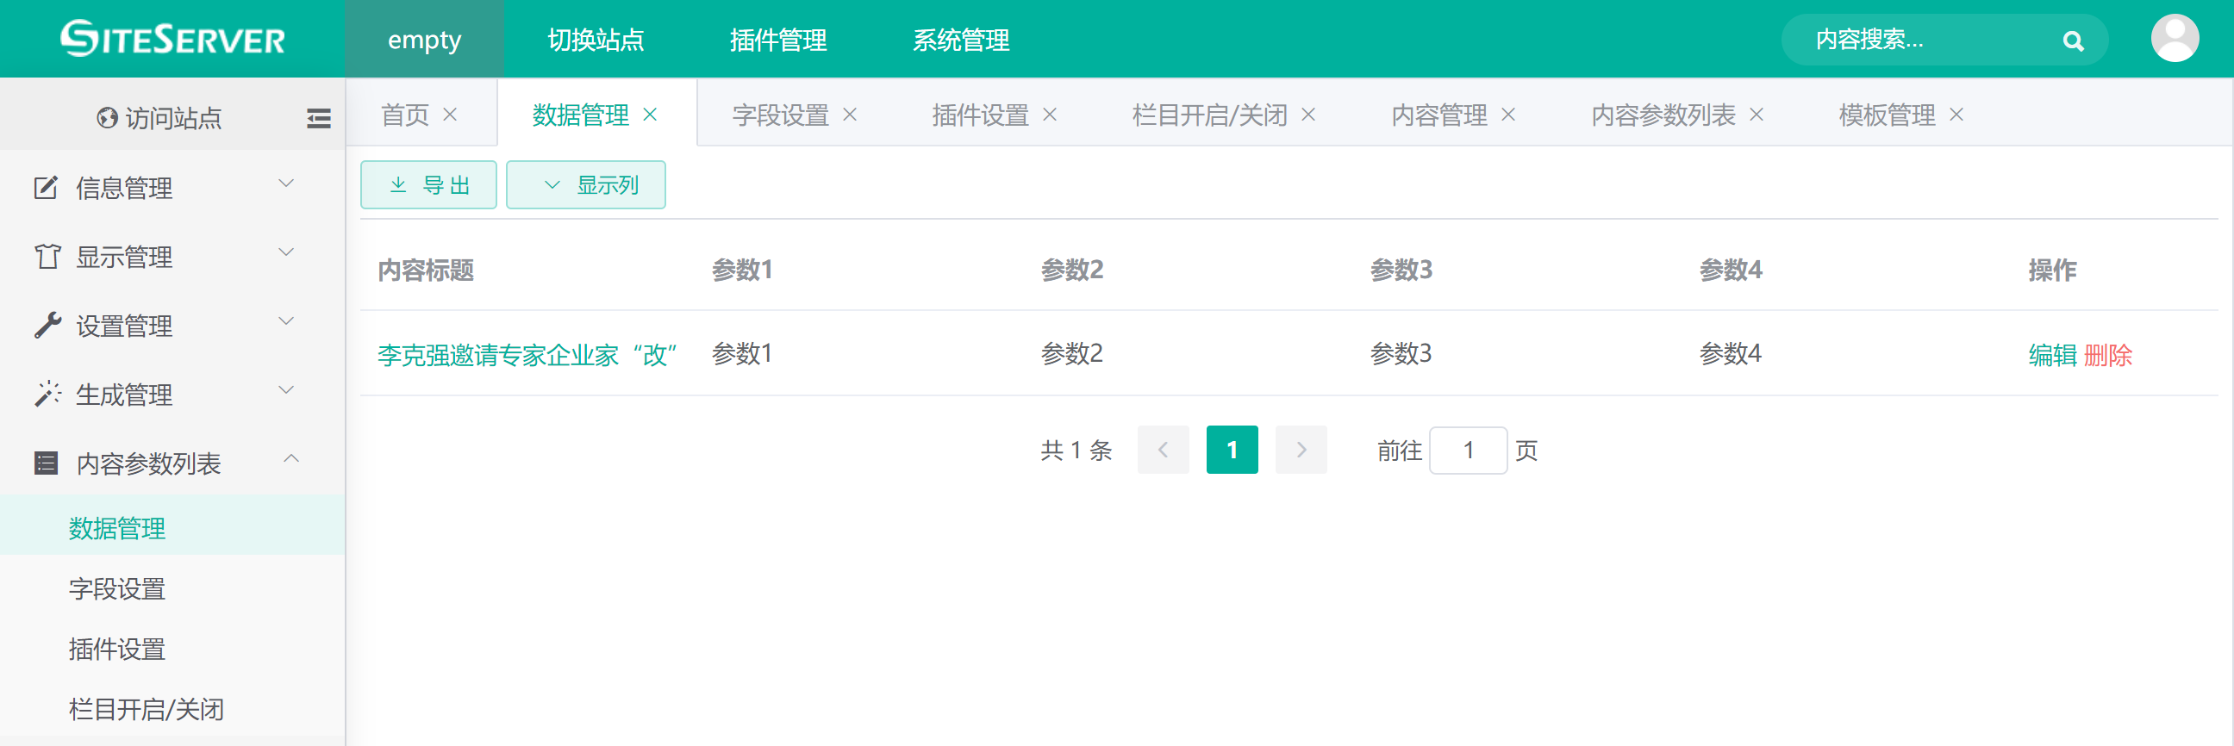The width and height of the screenshot is (2234, 746).
Task: Close the 模板管理 tab
Action: [x=1956, y=115]
